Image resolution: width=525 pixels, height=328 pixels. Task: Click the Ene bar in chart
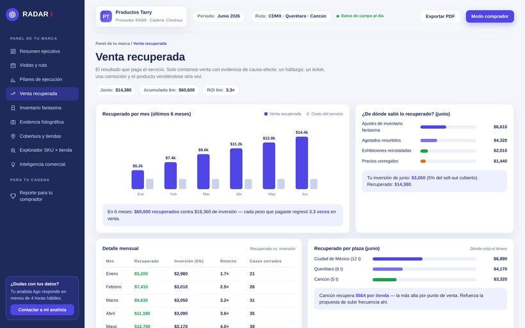pos(138,179)
